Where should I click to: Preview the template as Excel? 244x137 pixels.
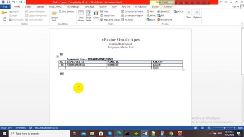click(x=151, y=20)
